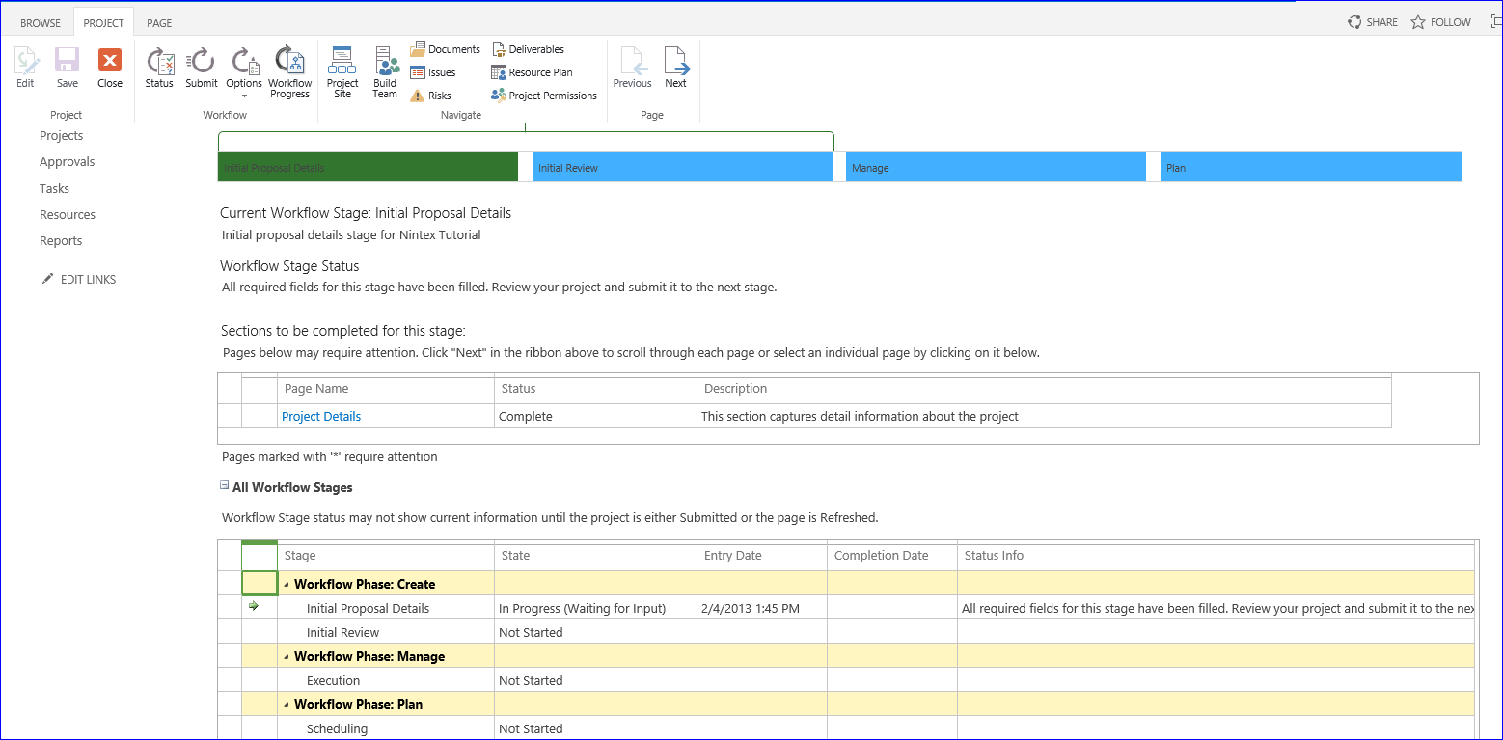1503x740 pixels.
Task: Open Risks from the Navigate group
Action: click(430, 96)
